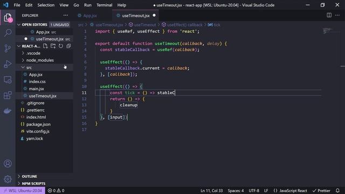
Task: Change LF end of line sequence
Action: (266, 190)
